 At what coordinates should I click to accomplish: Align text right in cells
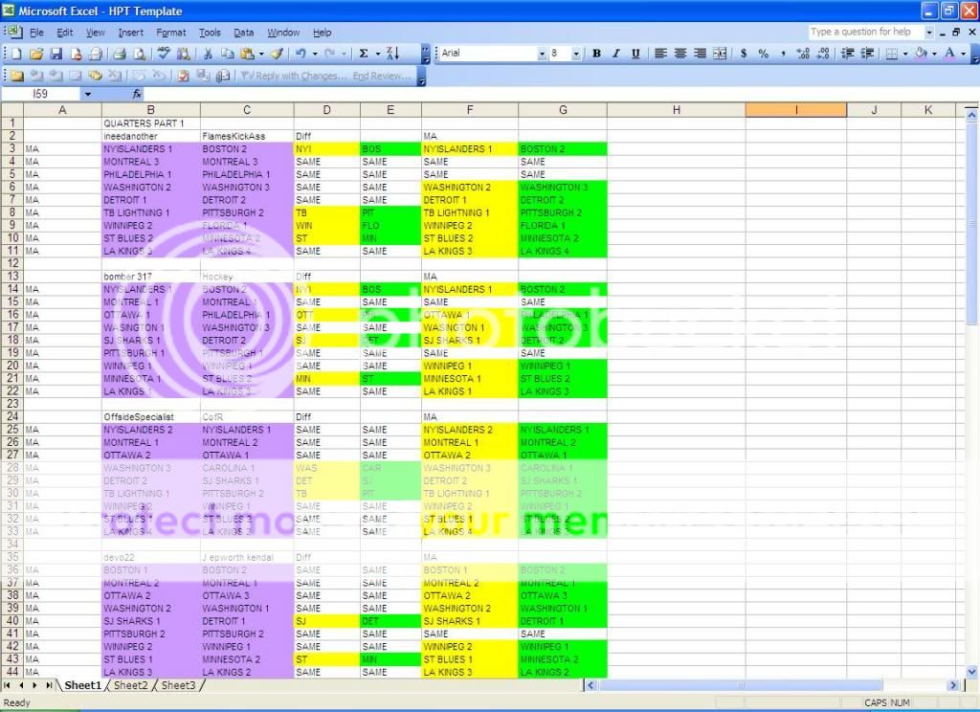700,54
